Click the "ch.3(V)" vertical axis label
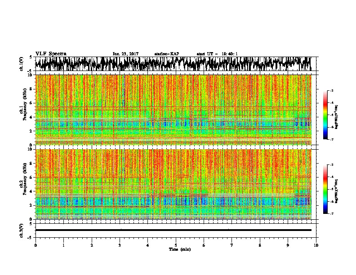 [x=22, y=231]
